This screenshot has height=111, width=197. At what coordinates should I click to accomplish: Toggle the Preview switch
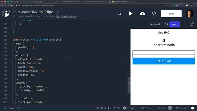(x=191, y=108)
